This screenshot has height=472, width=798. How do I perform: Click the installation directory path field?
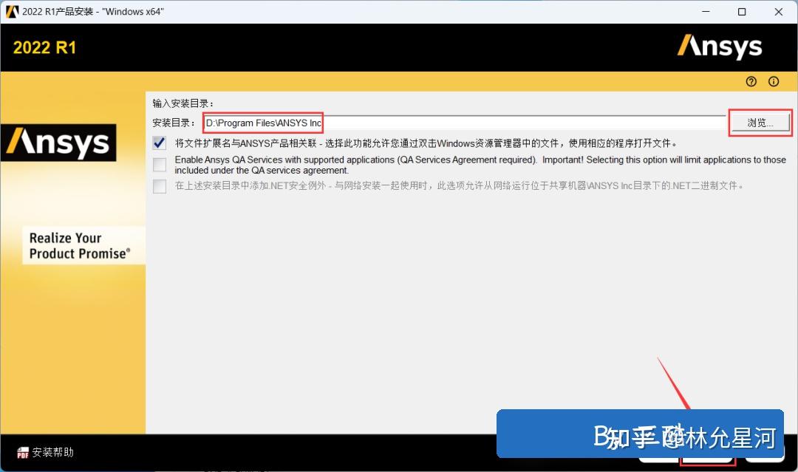[443, 122]
